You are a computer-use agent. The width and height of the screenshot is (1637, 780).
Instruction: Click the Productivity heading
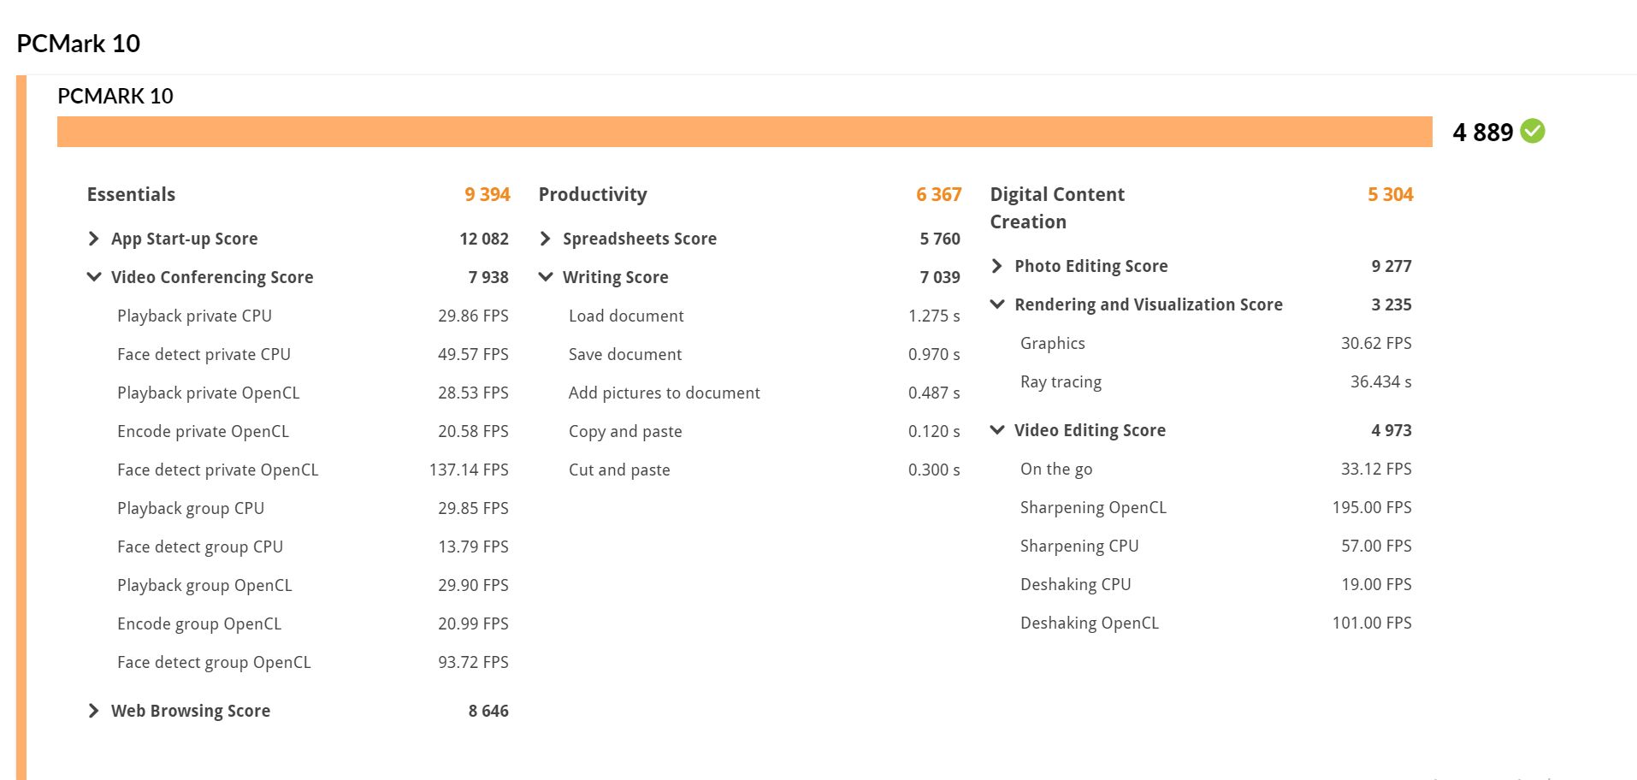593,194
